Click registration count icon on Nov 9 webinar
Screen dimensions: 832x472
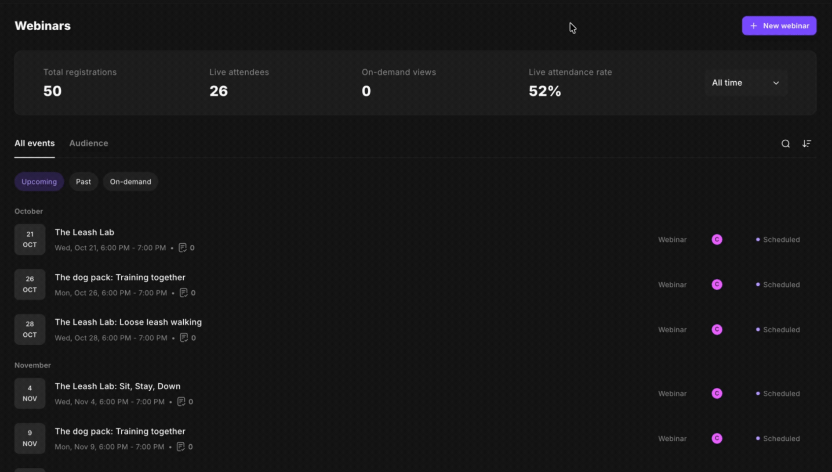pyautogui.click(x=181, y=447)
